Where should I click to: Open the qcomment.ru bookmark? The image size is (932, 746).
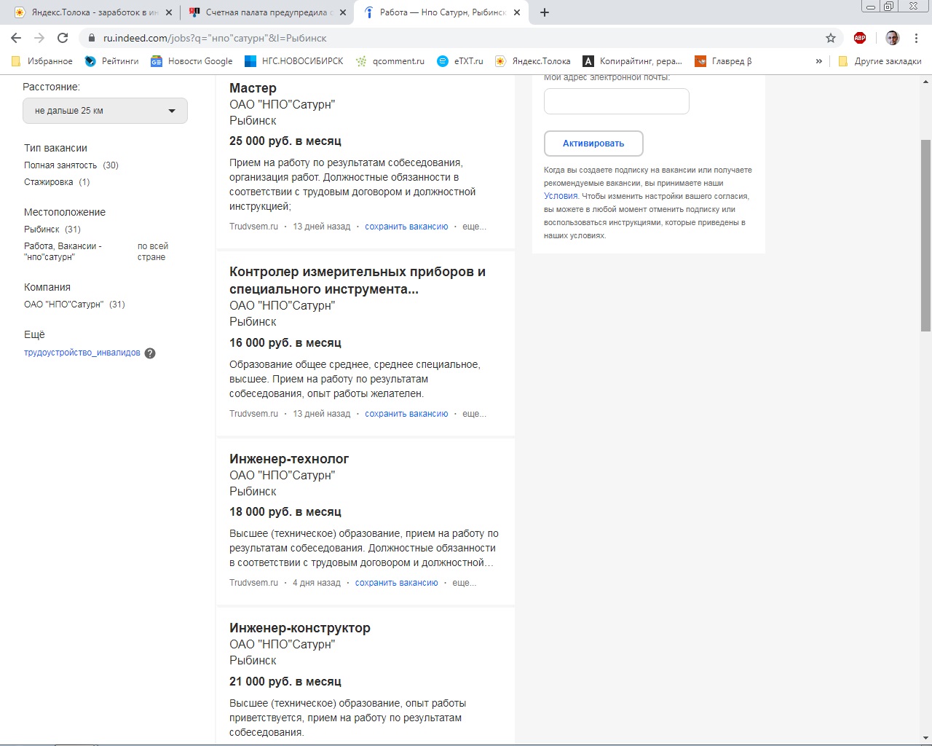pos(390,61)
